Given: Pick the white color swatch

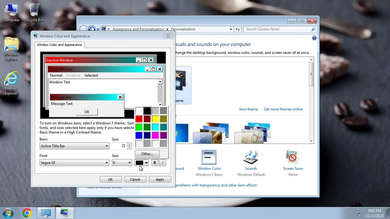Looking at the screenshot, I should tap(139, 111).
